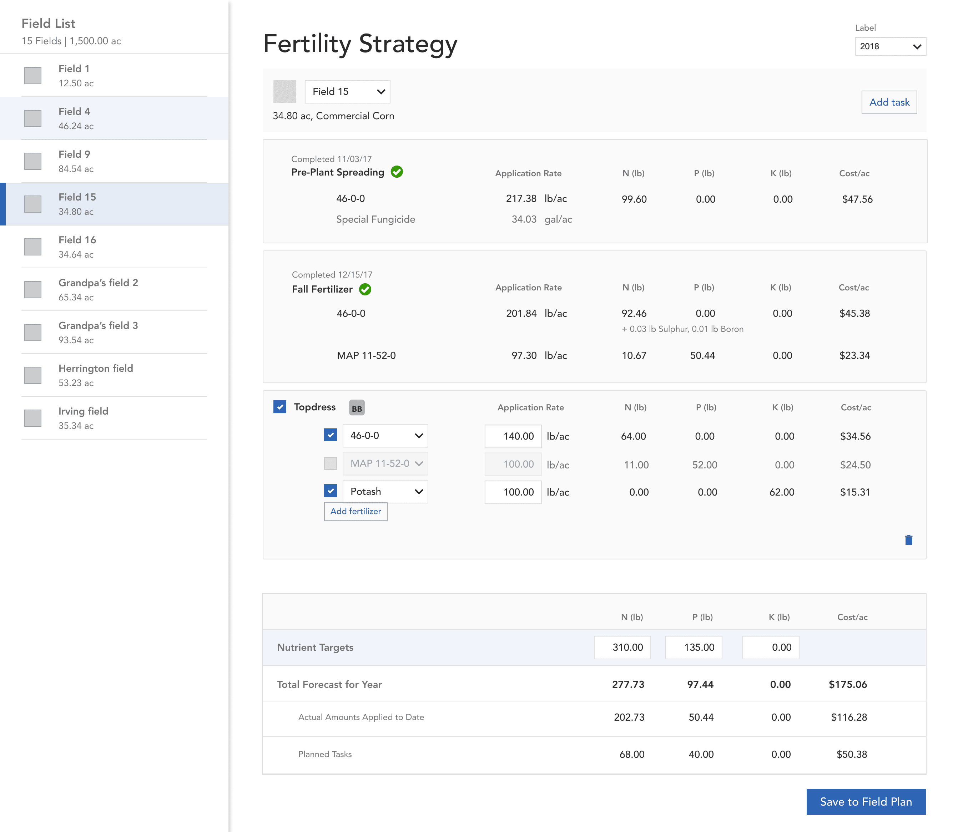
Task: Click Save to Field Plan button
Action: (x=866, y=802)
